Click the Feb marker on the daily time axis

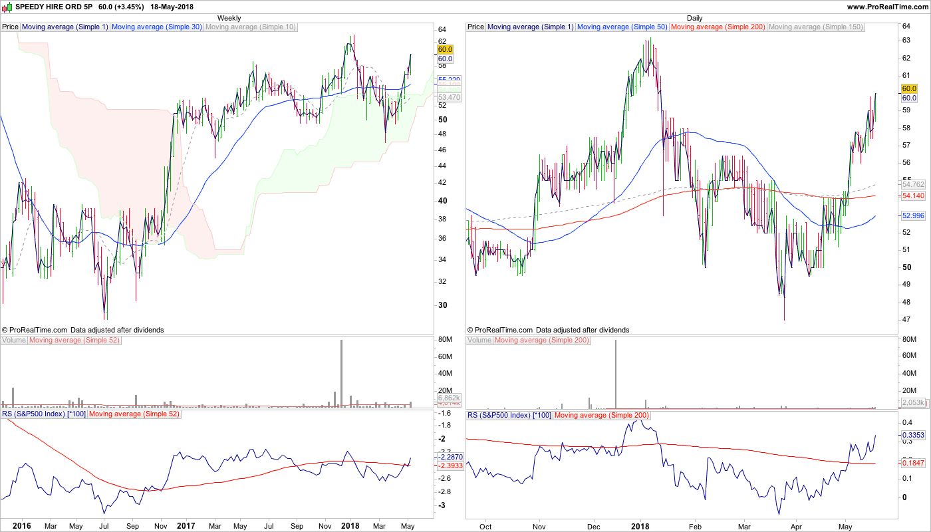tap(695, 525)
